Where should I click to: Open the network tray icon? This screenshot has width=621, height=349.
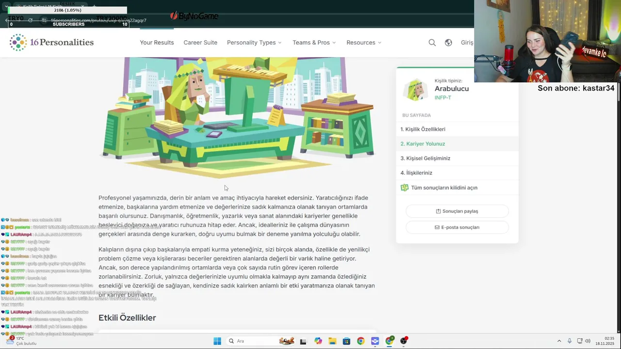point(580,341)
